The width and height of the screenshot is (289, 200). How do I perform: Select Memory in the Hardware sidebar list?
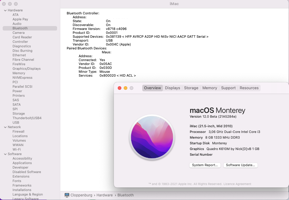(x=19, y=73)
